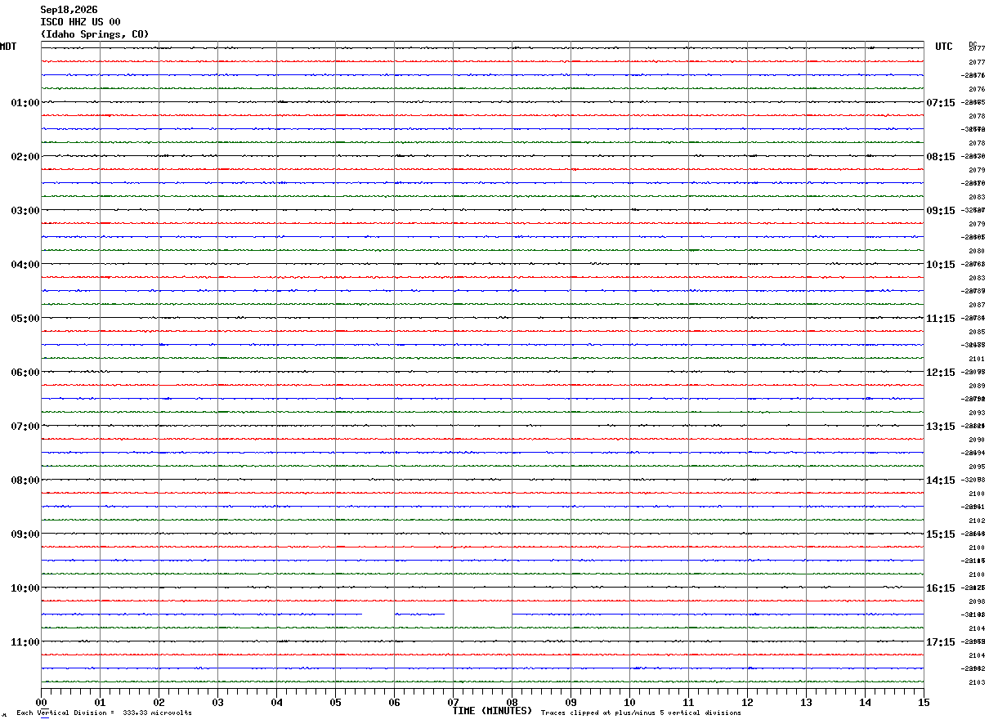989x724 pixels.
Task: Click the 17:15 UTC time label
Action: click(941, 642)
